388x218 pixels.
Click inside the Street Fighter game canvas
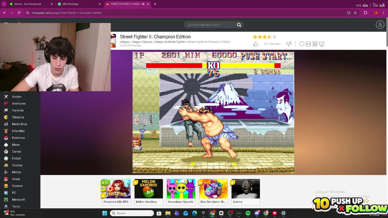(213, 112)
